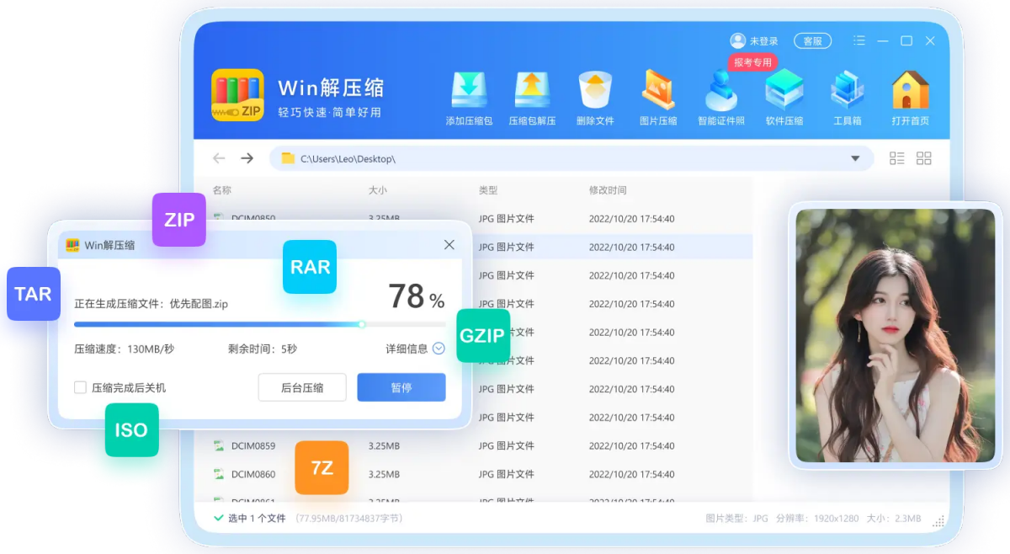
Task: Toggle the 压缩完成后关机 checkbox
Action: point(80,387)
